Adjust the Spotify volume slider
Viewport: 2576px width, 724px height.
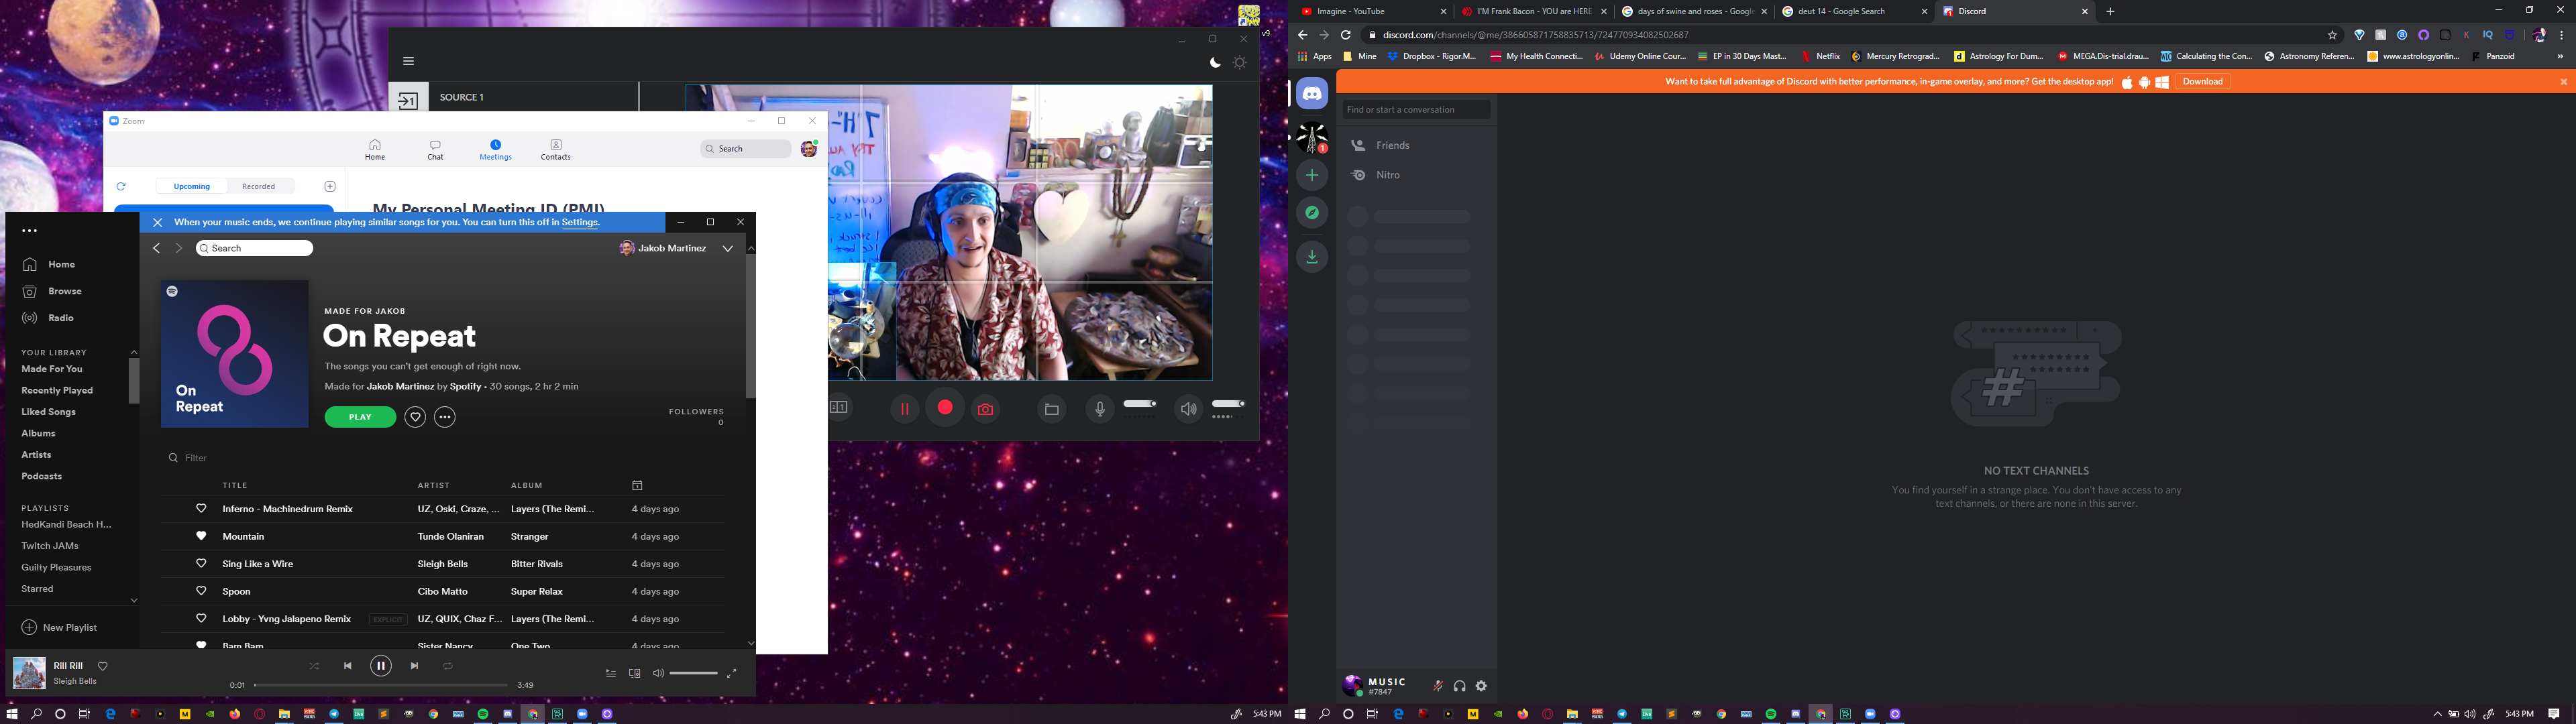694,674
